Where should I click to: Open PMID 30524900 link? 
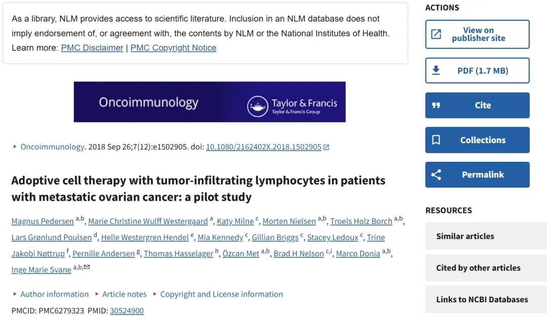coord(127,310)
